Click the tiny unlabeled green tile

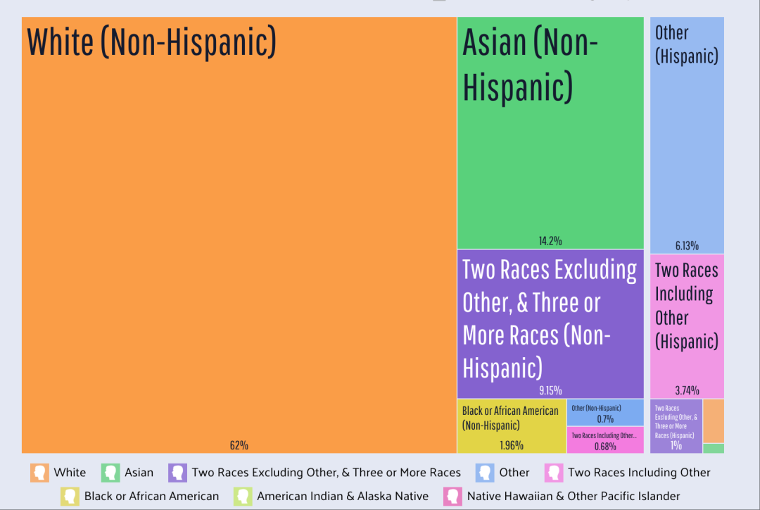click(713, 448)
